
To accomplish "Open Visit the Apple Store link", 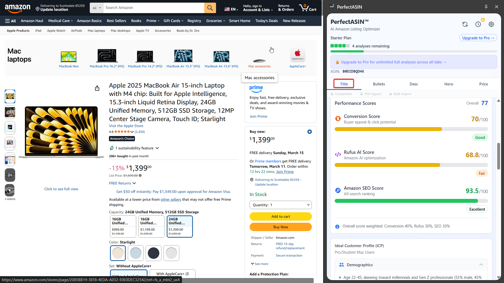I will pos(126,126).
